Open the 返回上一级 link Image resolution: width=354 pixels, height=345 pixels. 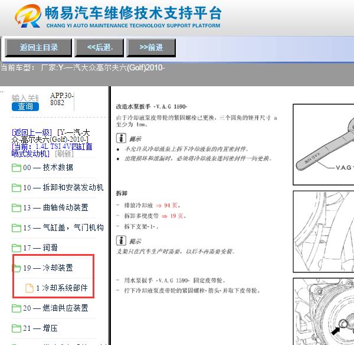pos(32,132)
